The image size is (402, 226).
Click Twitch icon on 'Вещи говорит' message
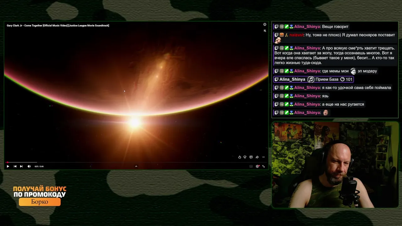[276, 27]
